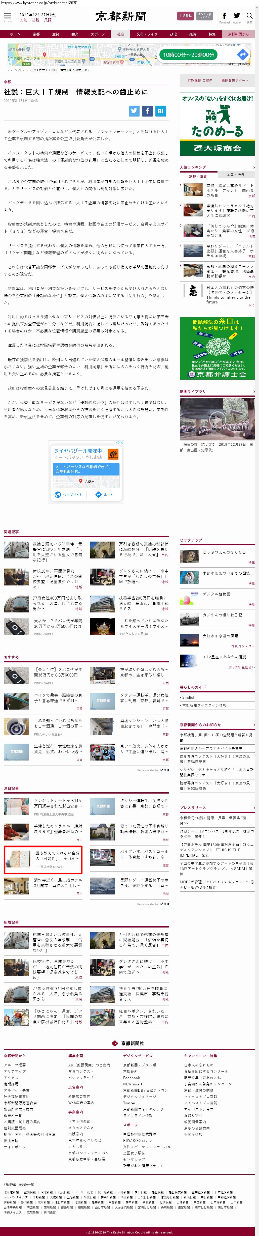Image resolution: width=259 pixels, height=1236 pixels.
Task: Click the 定期購読 red button
Action: [x=185, y=16]
